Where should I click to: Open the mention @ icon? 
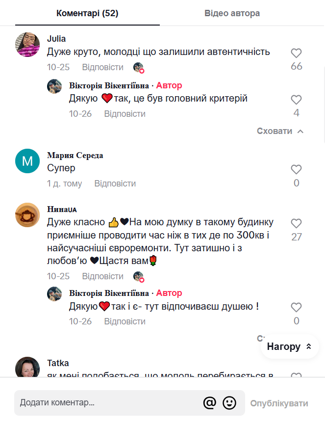click(209, 403)
